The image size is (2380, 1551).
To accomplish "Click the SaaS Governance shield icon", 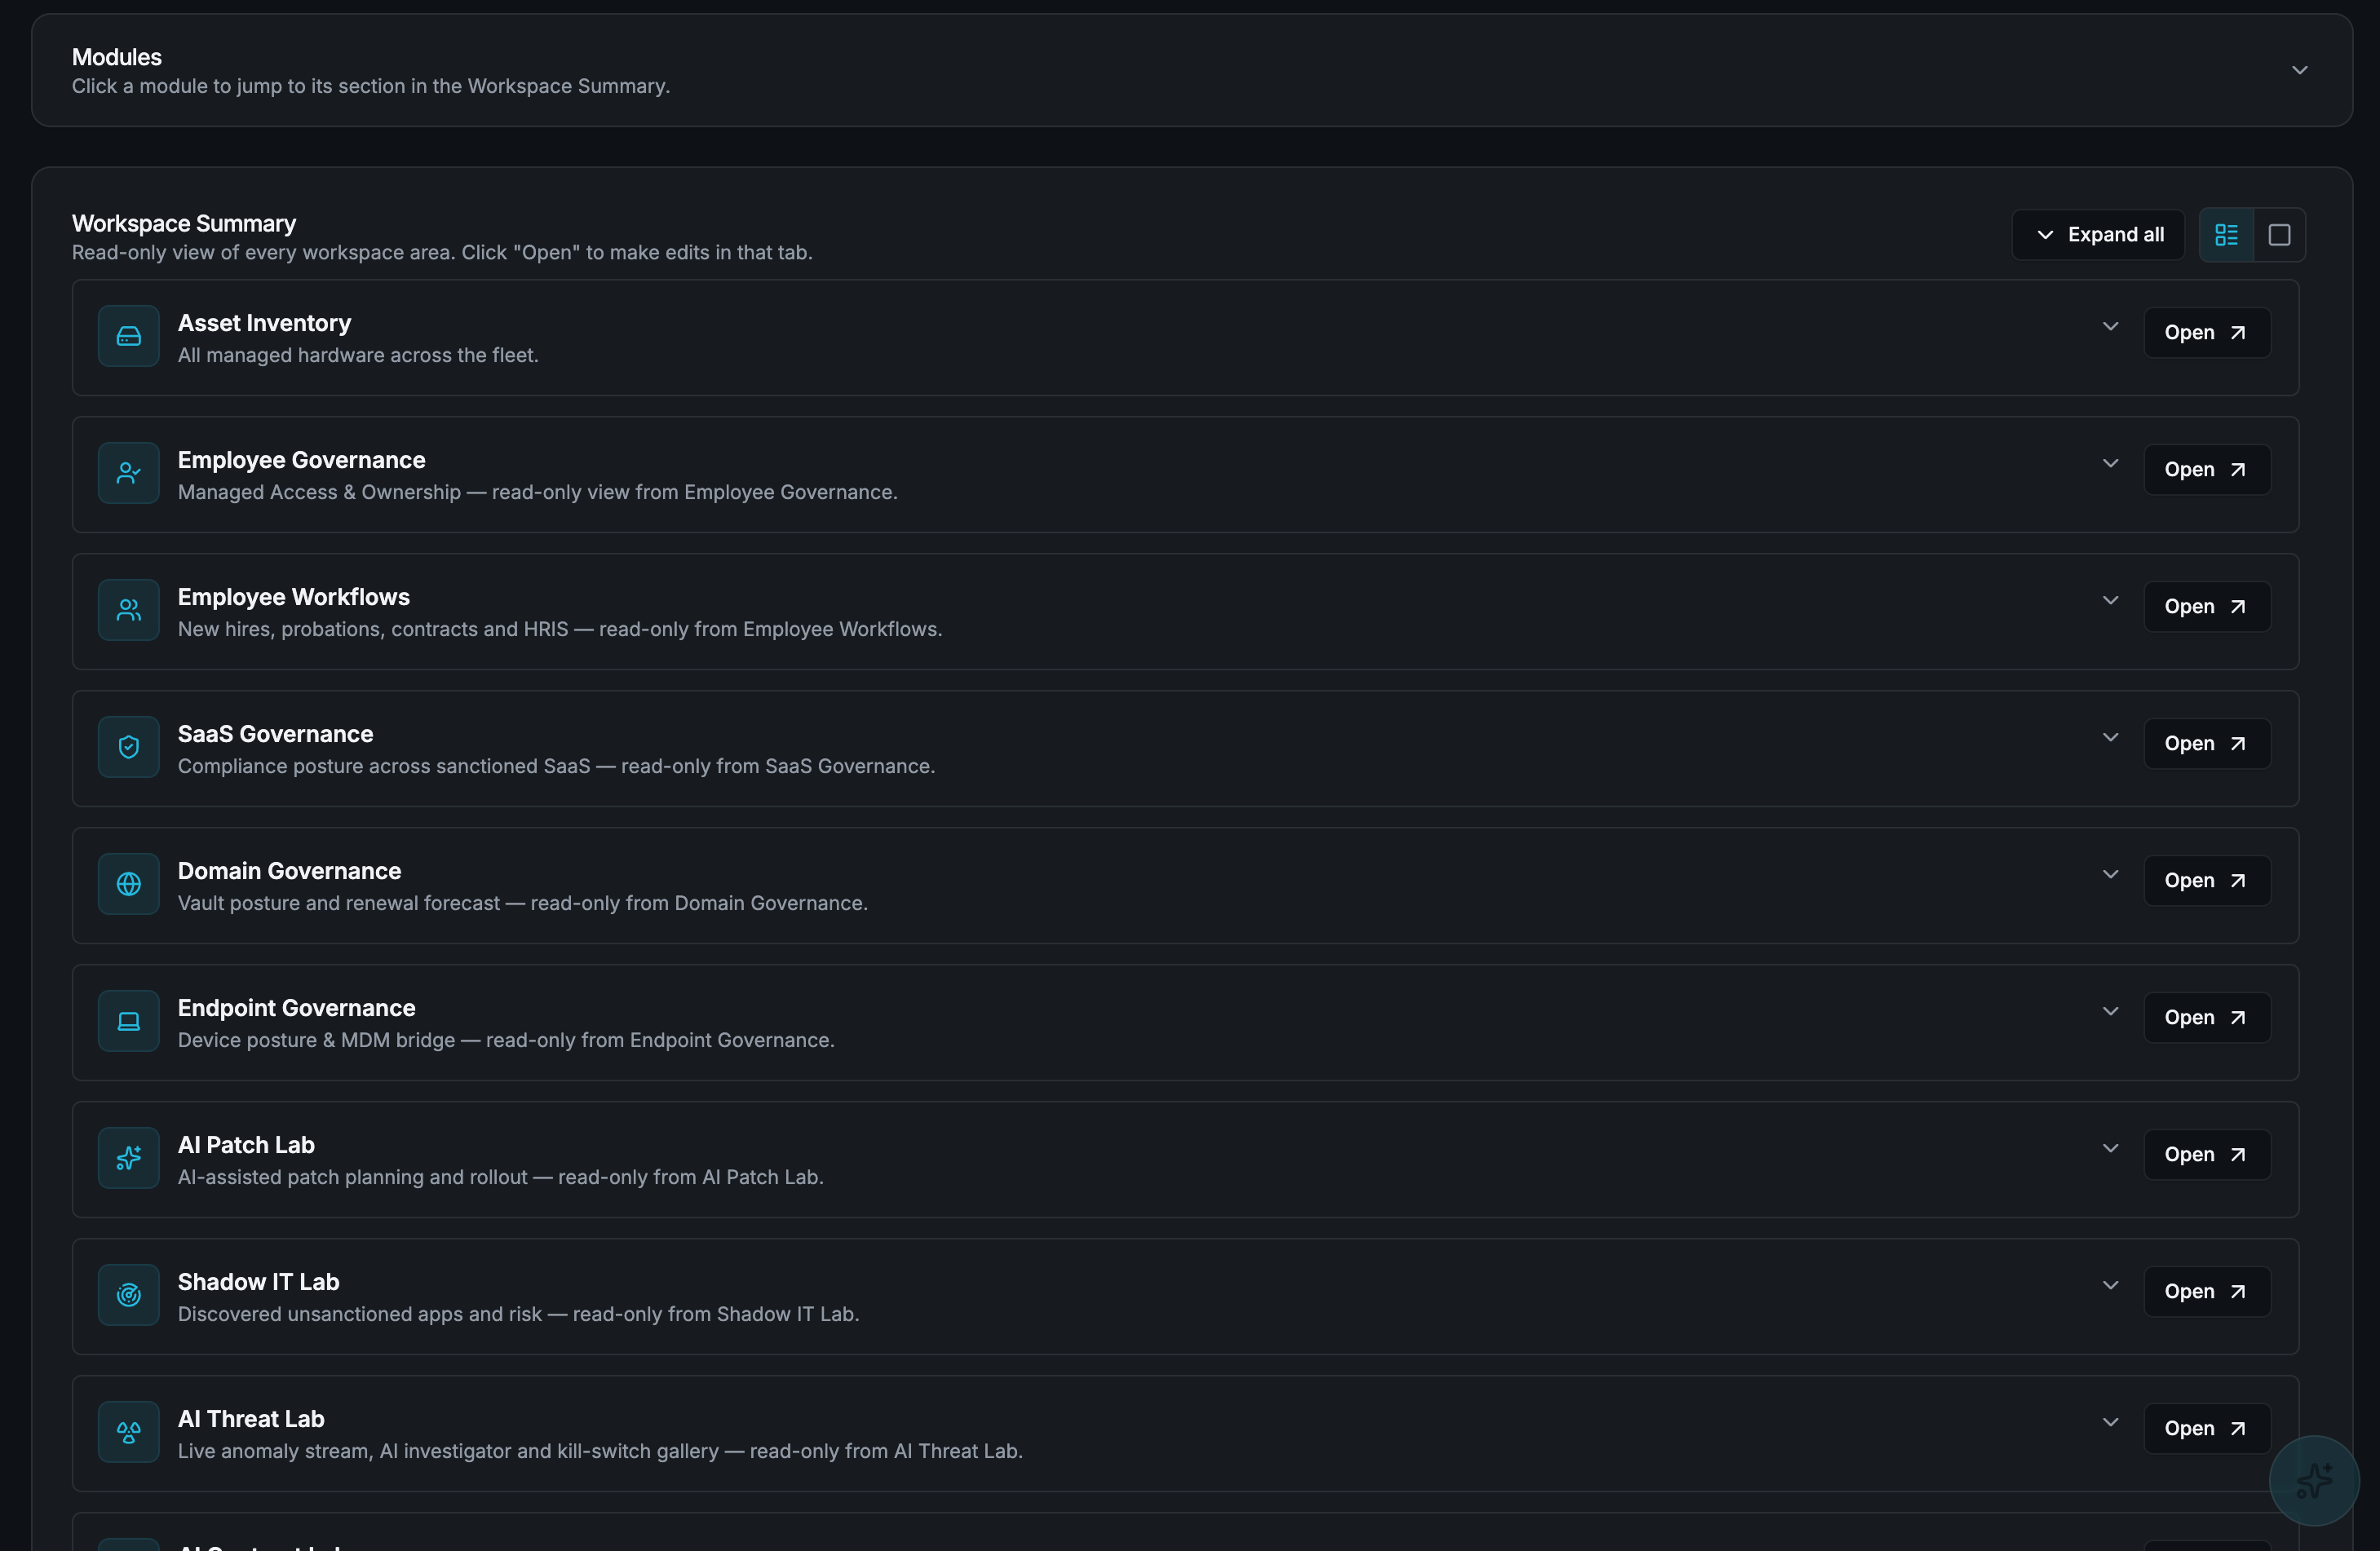I will click(x=129, y=747).
